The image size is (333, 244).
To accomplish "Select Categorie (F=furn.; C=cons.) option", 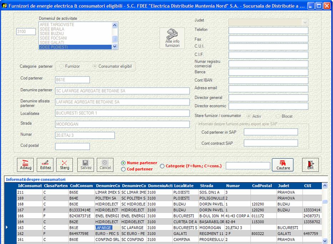I will pyautogui.click(x=162, y=166).
